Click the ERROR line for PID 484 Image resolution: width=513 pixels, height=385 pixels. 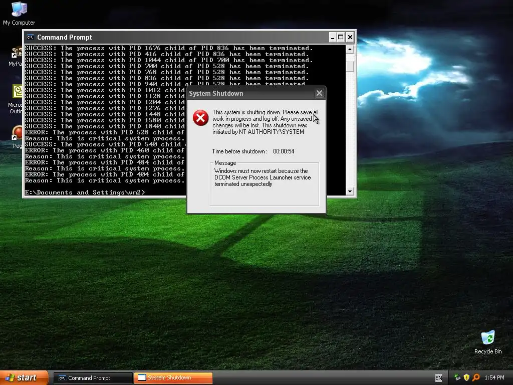coord(105,162)
